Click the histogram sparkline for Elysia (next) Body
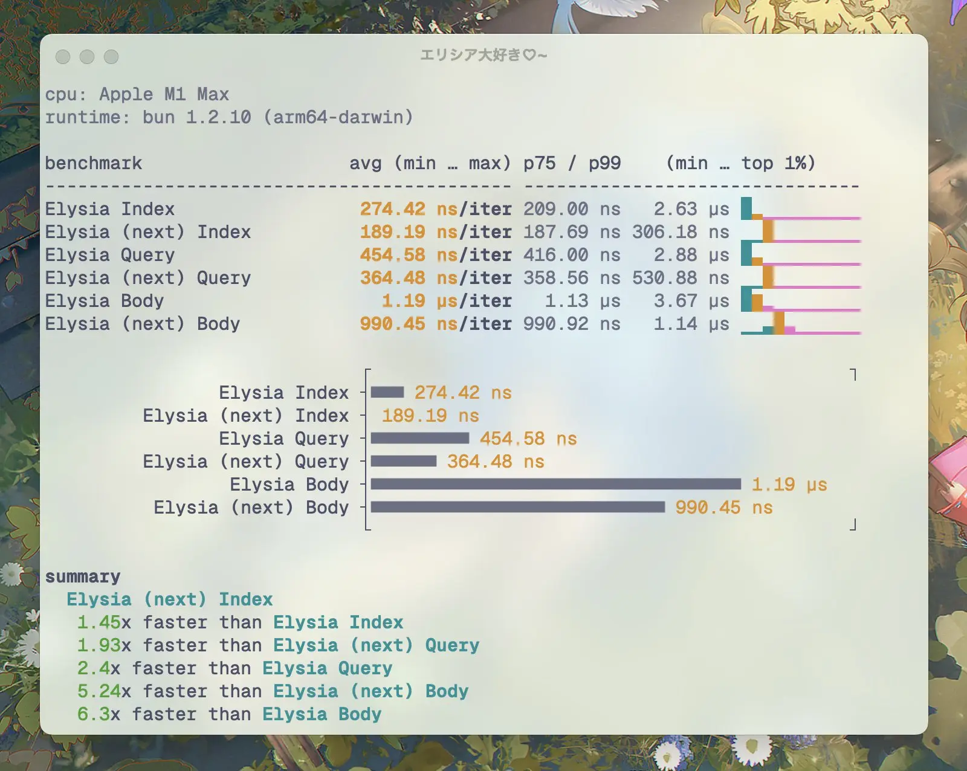 (x=798, y=324)
